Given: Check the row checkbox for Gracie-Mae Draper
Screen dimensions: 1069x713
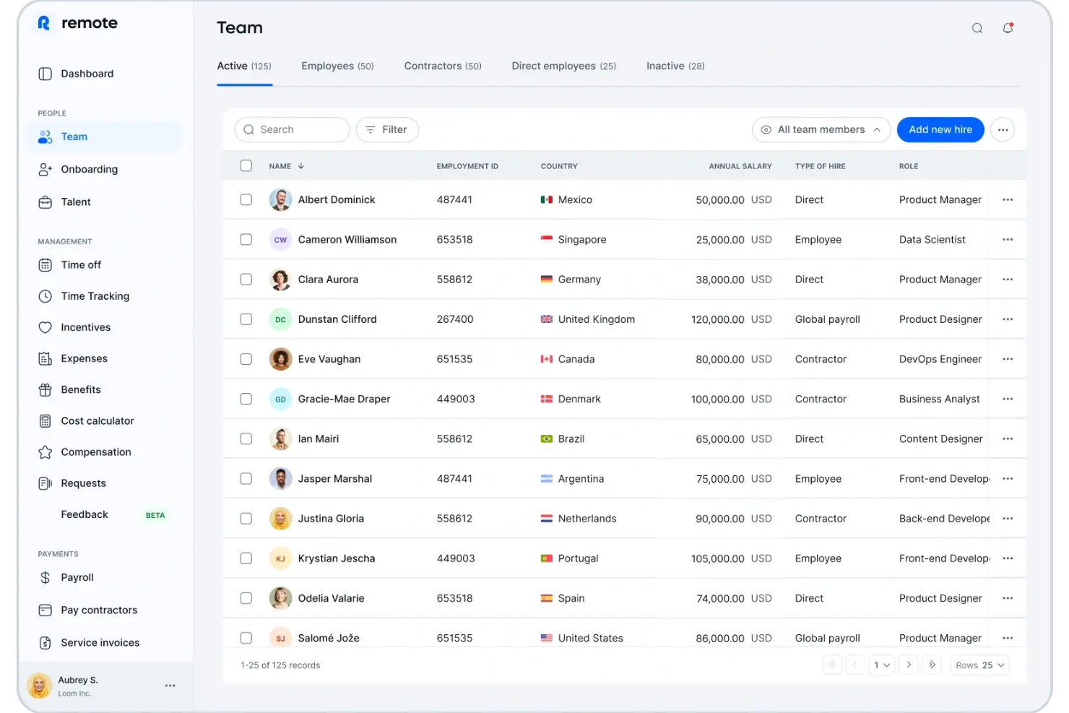Looking at the screenshot, I should (x=246, y=398).
